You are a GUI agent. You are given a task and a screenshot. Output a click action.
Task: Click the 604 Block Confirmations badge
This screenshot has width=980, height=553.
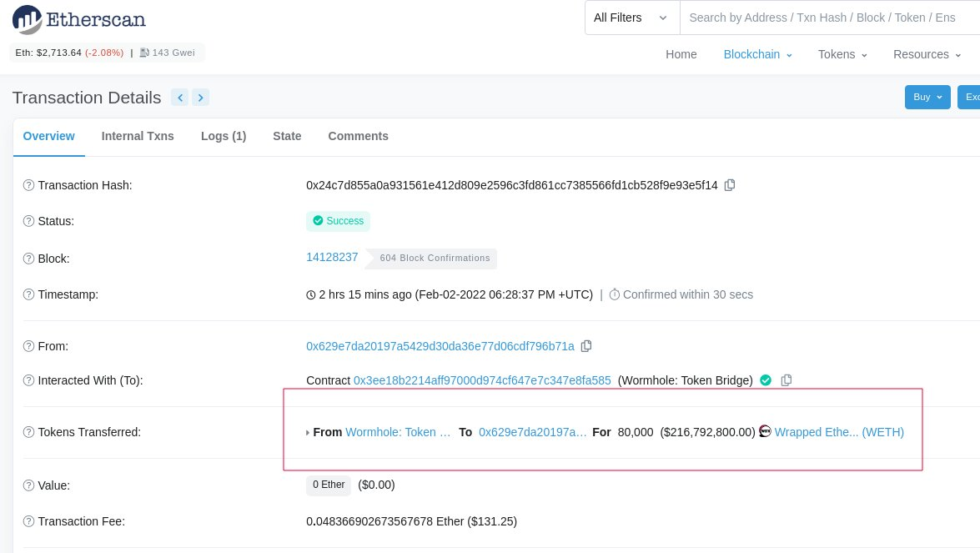(431, 258)
